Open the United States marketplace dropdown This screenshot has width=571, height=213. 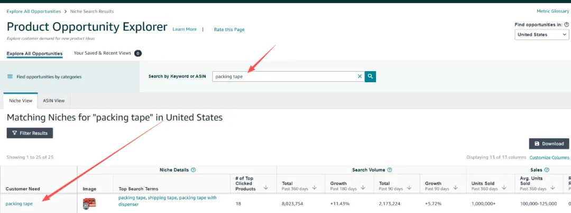click(x=542, y=35)
